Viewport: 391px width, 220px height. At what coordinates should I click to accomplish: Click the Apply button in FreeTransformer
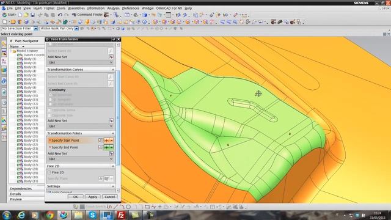click(92, 197)
